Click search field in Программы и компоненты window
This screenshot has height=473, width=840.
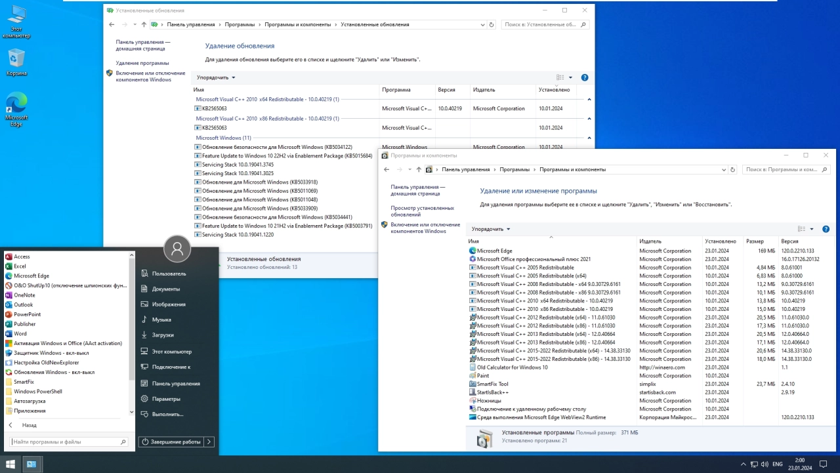click(786, 169)
